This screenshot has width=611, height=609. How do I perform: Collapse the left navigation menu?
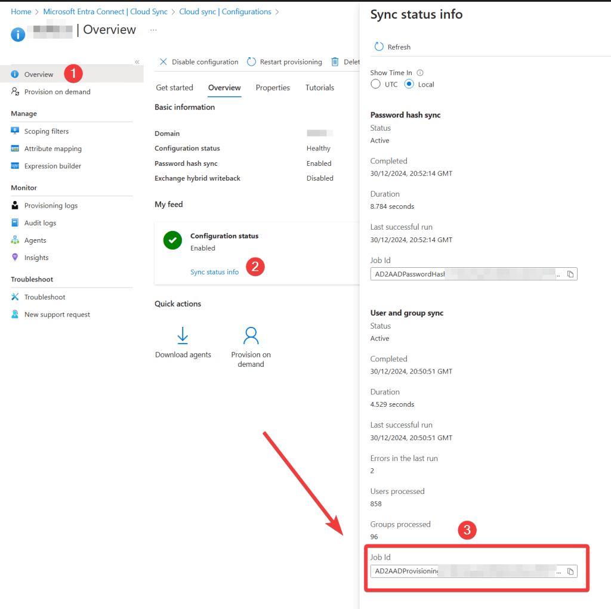click(137, 62)
